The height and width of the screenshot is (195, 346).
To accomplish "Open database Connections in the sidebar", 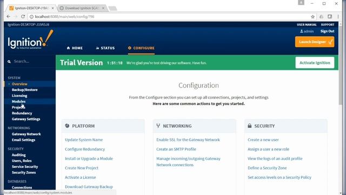I will coord(22,187).
